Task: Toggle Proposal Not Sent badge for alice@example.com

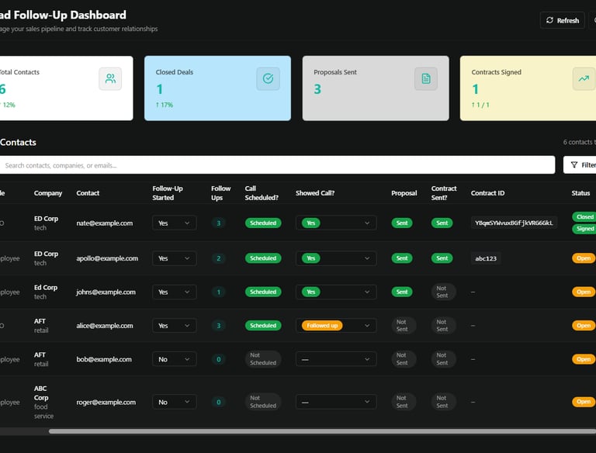Action: 402,326
